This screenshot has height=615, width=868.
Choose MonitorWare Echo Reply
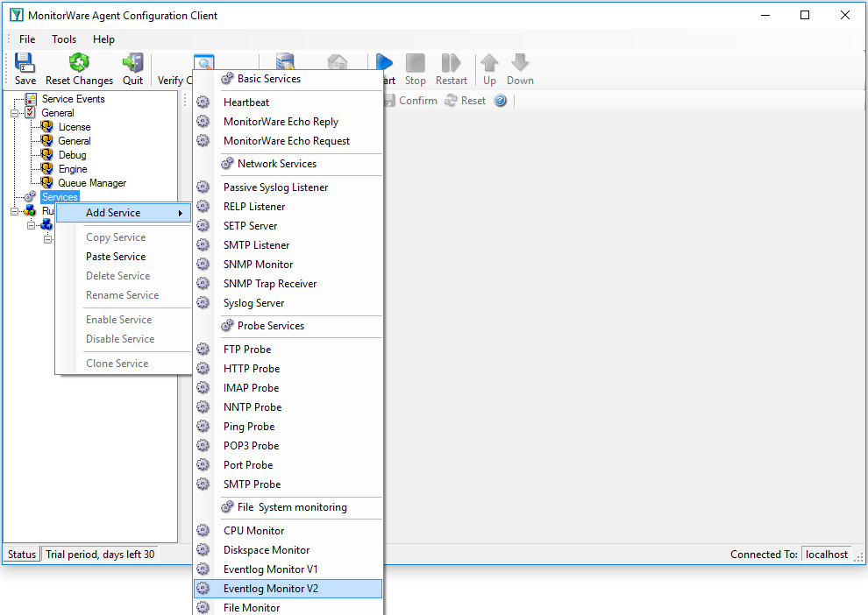pyautogui.click(x=288, y=122)
